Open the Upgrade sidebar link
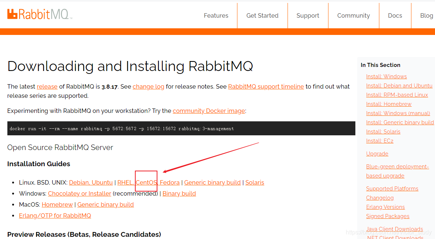This screenshot has height=239, width=435. tap(377, 154)
